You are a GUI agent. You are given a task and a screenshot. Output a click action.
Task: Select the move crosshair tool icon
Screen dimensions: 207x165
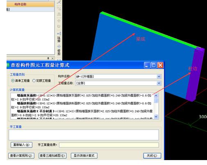(x=59, y=21)
